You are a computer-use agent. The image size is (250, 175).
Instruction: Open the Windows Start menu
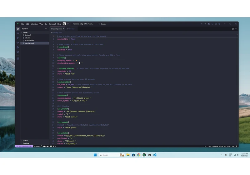click(x=95, y=155)
